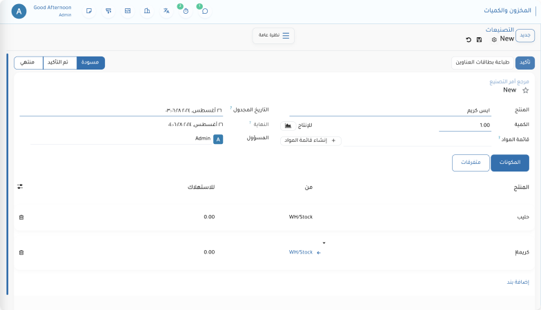Click the تأكيد confirm button
The height and width of the screenshot is (310, 541).
(524, 63)
